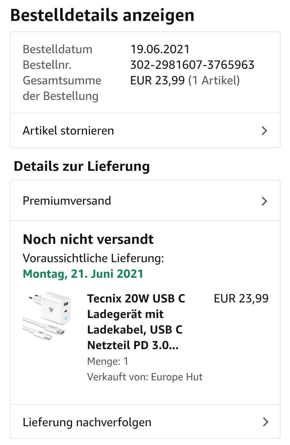Click the Noch nicht versandt status heading
This screenshot has width=290, height=445.
(x=88, y=239)
